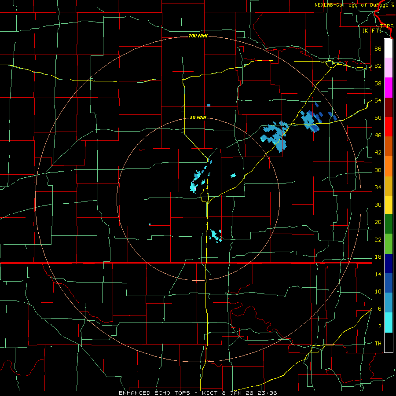
Task: Click the '62' legend value
Action: pyautogui.click(x=378, y=66)
